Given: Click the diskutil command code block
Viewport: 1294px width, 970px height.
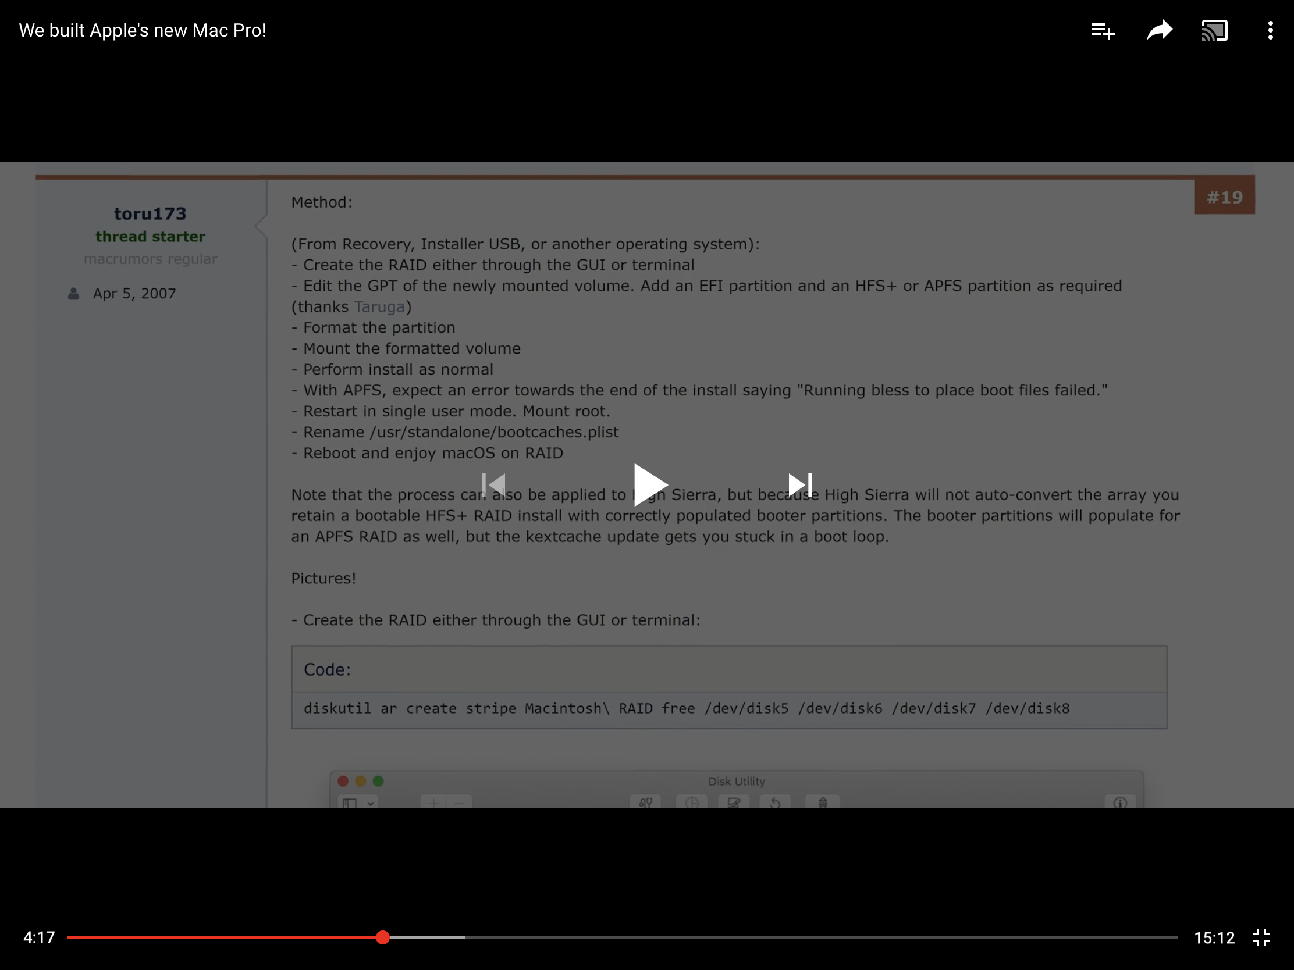Looking at the screenshot, I should click(x=686, y=709).
